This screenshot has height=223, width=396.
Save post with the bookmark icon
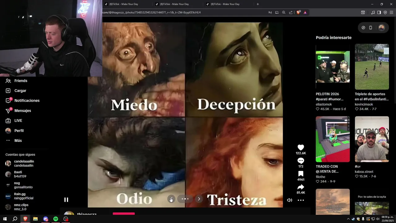point(301,174)
